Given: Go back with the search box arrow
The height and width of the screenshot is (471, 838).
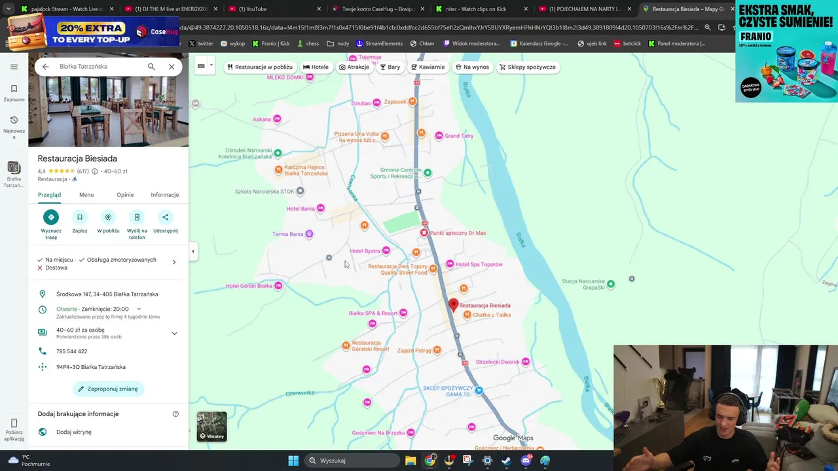Looking at the screenshot, I should pos(45,67).
